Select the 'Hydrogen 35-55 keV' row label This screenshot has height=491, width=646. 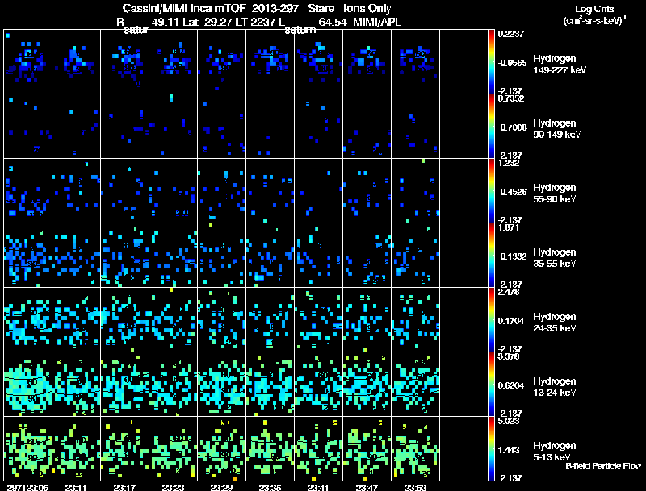[555, 258]
